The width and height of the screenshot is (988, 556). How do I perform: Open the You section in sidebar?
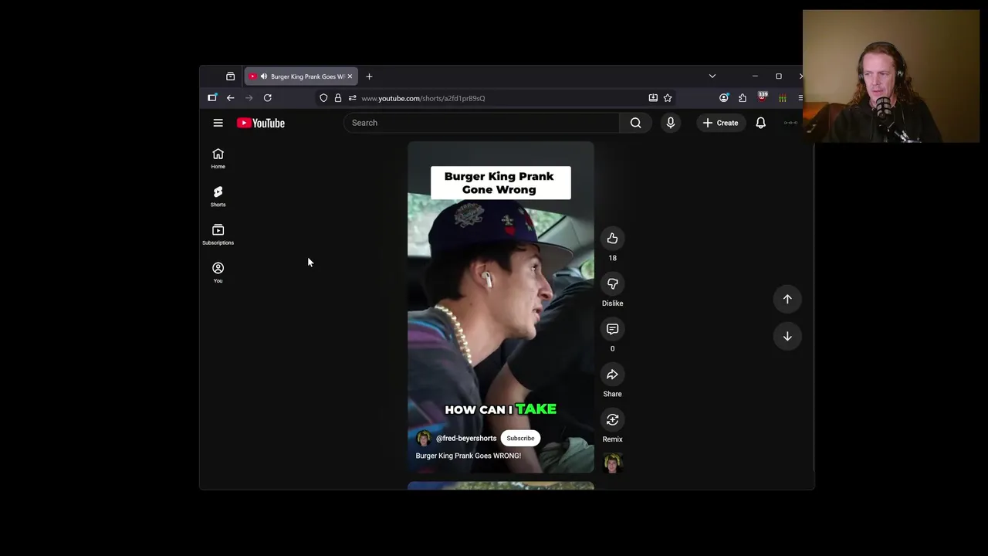click(x=218, y=272)
